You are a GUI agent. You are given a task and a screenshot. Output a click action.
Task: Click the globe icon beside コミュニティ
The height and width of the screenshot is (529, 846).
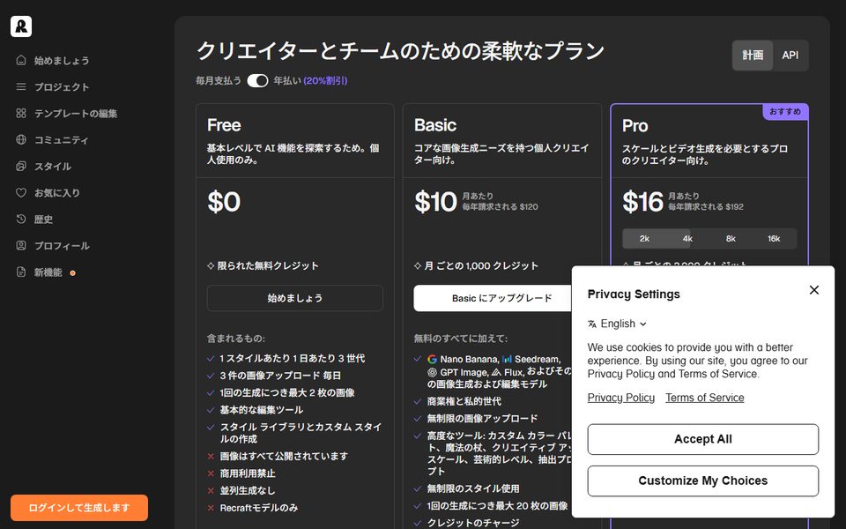point(21,139)
